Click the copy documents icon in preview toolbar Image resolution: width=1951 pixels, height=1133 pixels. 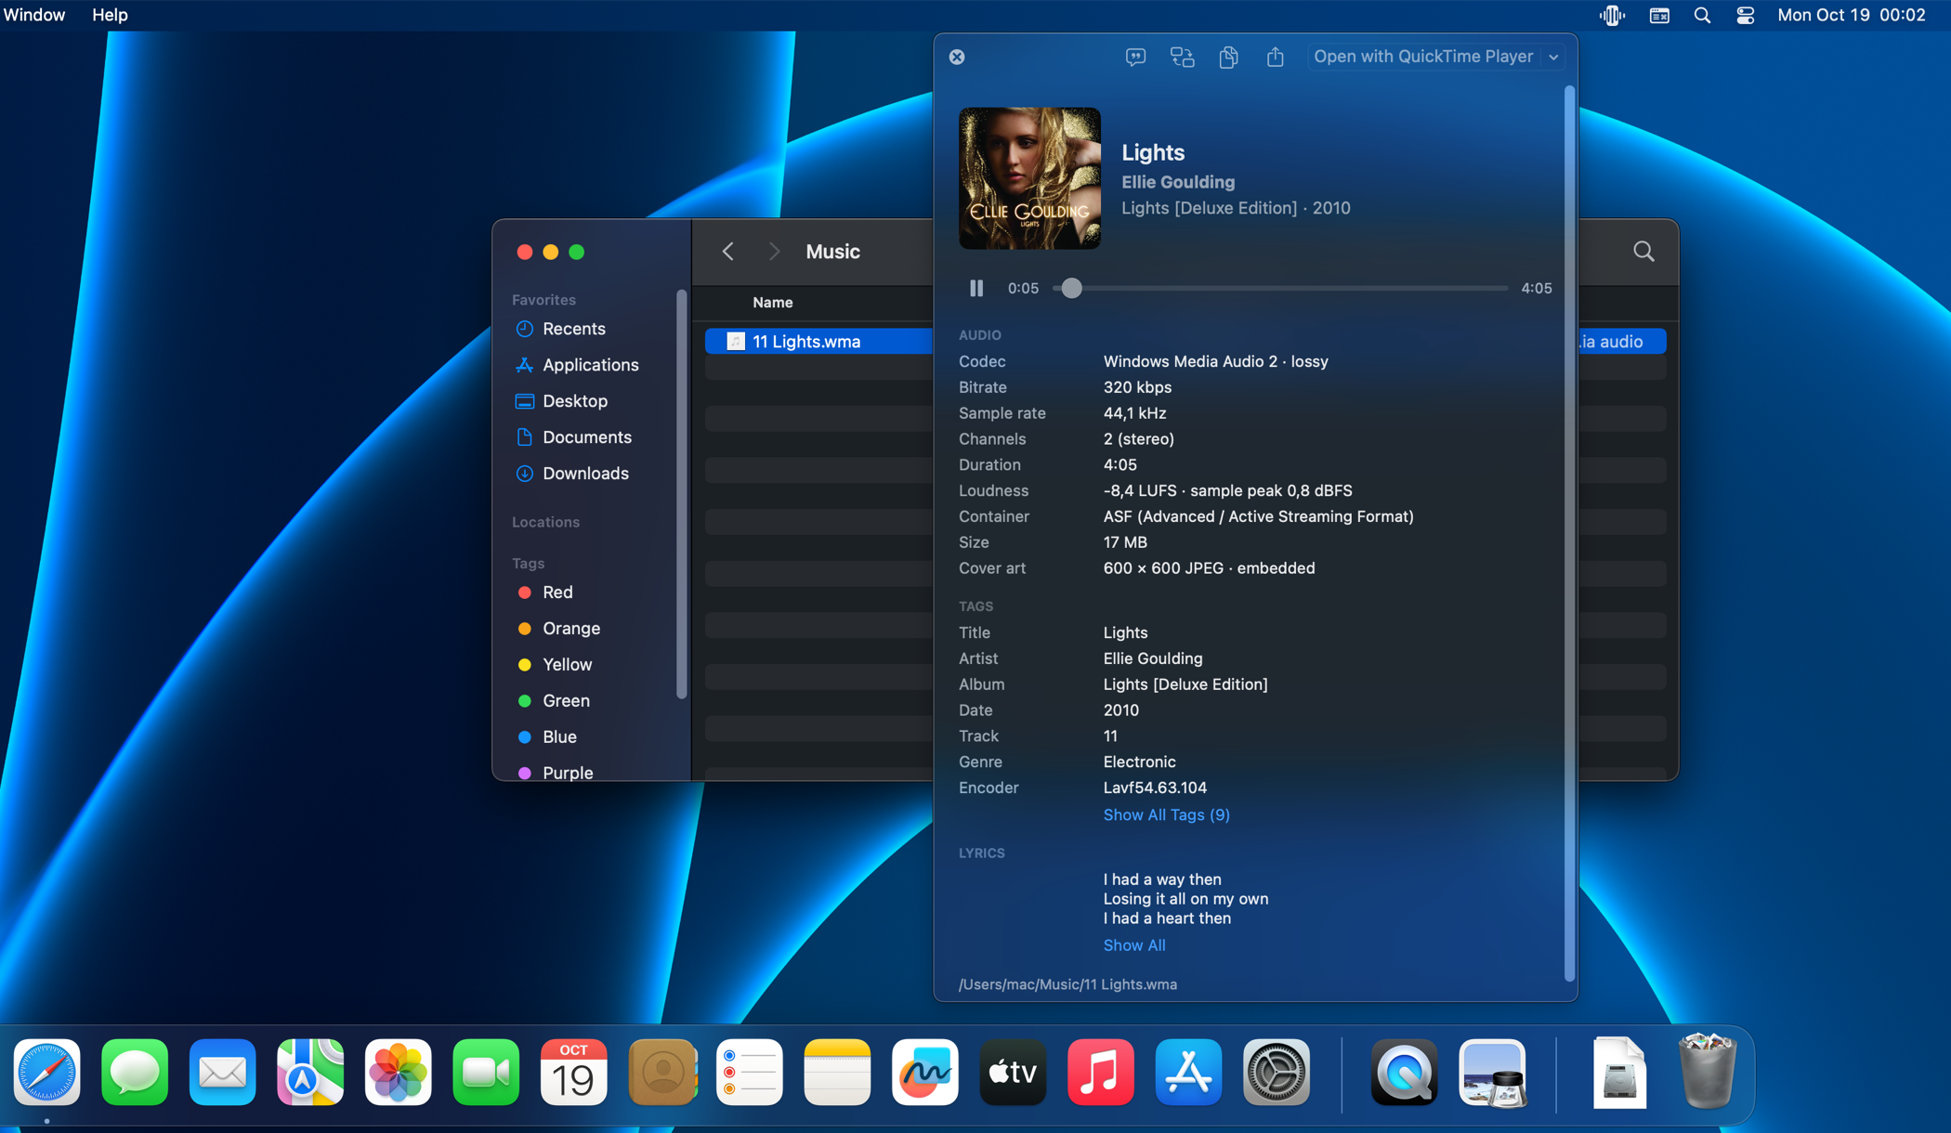(1228, 57)
